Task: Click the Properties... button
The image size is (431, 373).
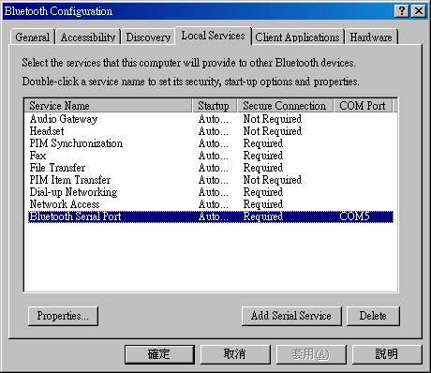Action: point(63,316)
